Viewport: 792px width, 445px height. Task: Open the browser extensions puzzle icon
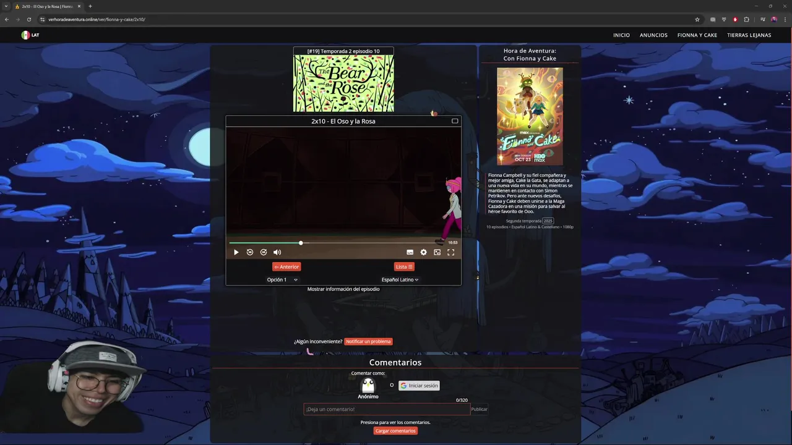(x=746, y=19)
